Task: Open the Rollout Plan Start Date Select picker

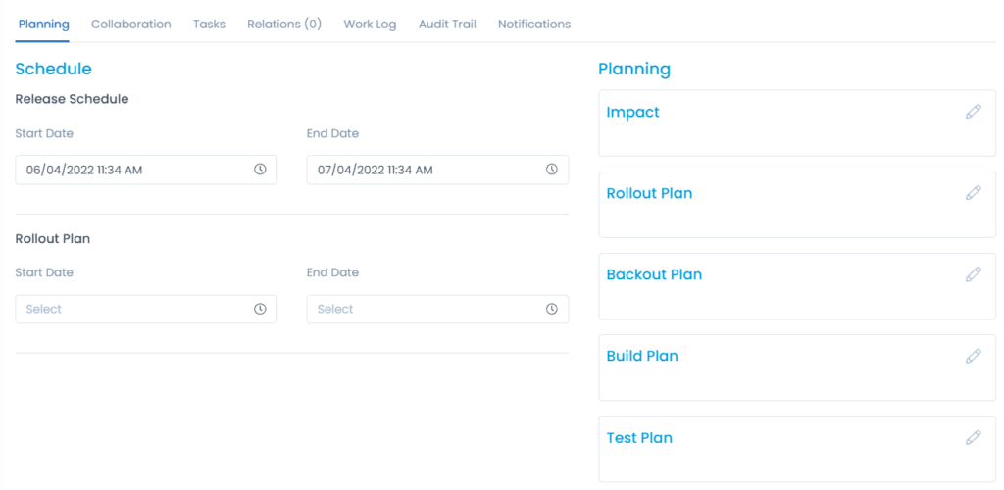Action: (146, 309)
